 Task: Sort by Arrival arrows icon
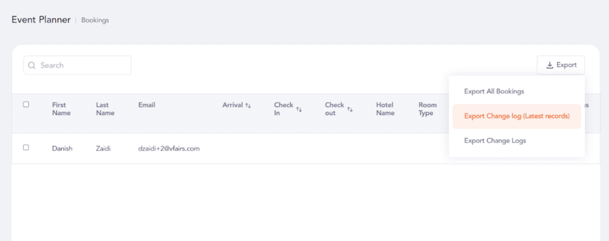click(248, 106)
